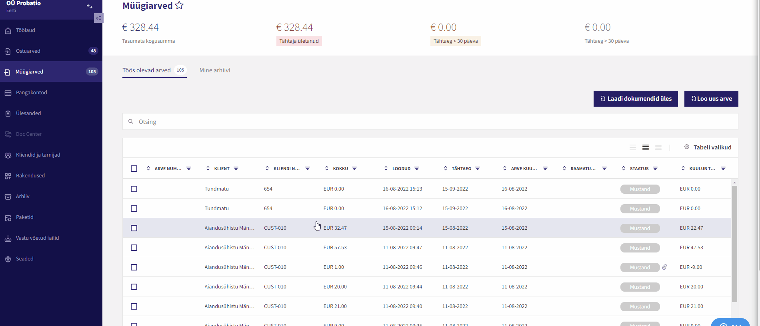Open filter for LOODUD column
Image resolution: width=760 pixels, height=326 pixels.
[417, 169]
